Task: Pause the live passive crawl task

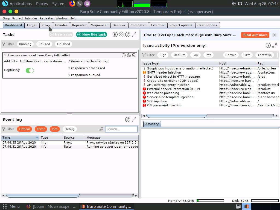Action: 124,55
